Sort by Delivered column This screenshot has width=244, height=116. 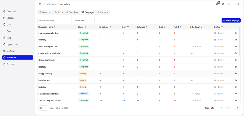[x=142, y=27]
